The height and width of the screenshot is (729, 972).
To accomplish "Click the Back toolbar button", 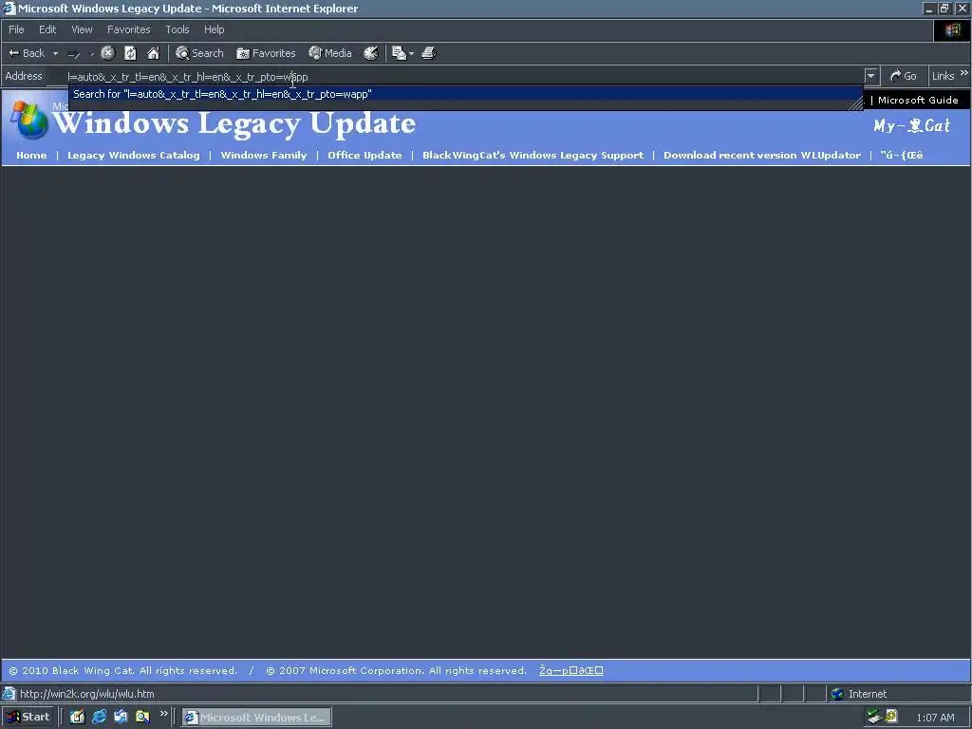I will click(x=26, y=53).
